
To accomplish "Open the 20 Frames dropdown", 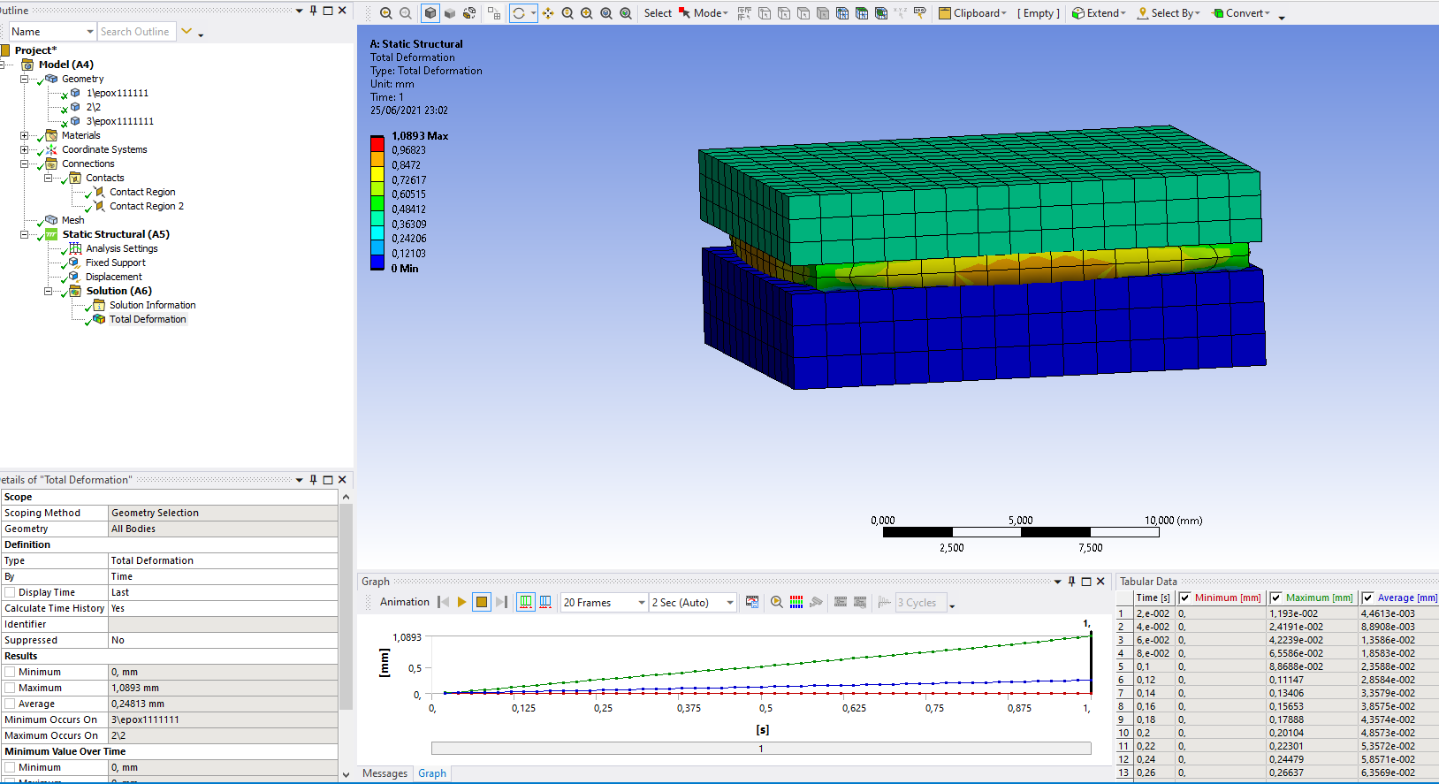I will (642, 603).
